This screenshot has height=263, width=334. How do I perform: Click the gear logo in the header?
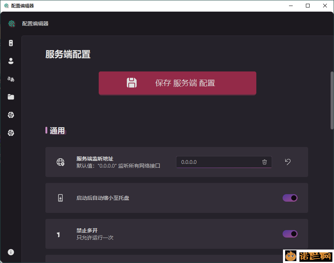click(x=12, y=24)
